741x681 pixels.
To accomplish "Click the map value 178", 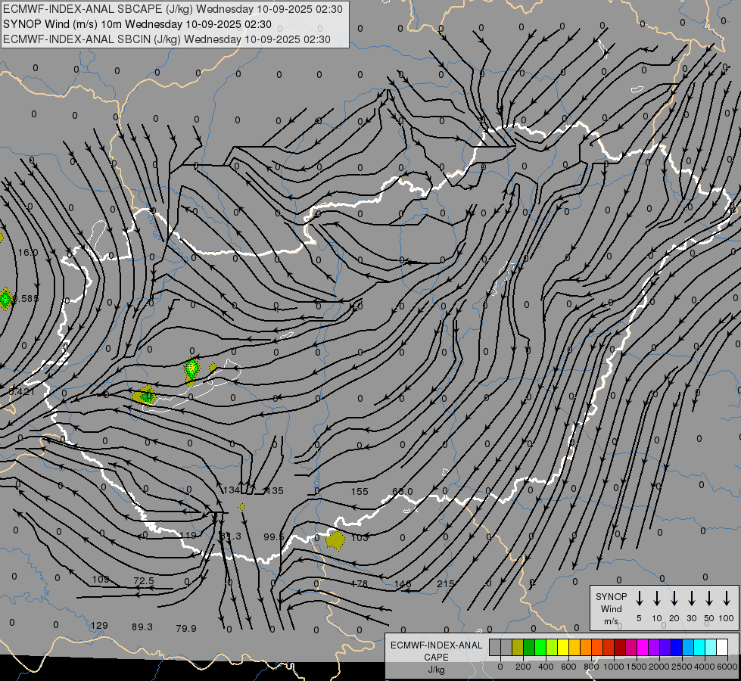I will tap(360, 583).
